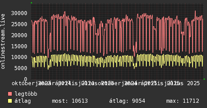Image resolution: width=207 pixels, height=108 pixels.
Task: Click the átlag: 9054 statistic
Action: click(x=127, y=101)
